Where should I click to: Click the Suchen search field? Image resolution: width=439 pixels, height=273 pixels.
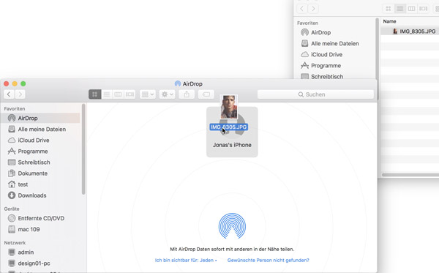(315, 94)
